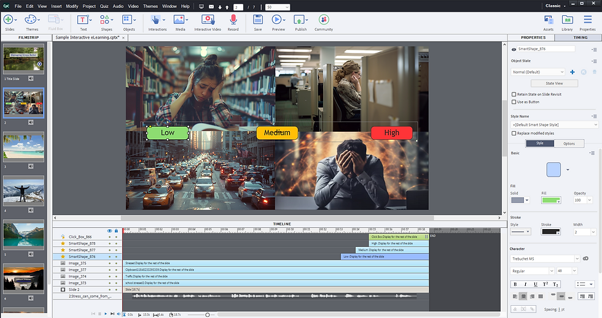Open the Slides tool in the toolbar
Image resolution: width=602 pixels, height=318 pixels.
coord(9,20)
